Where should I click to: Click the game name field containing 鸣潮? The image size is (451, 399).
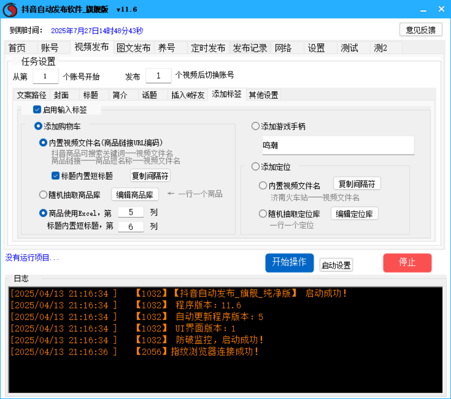338,145
